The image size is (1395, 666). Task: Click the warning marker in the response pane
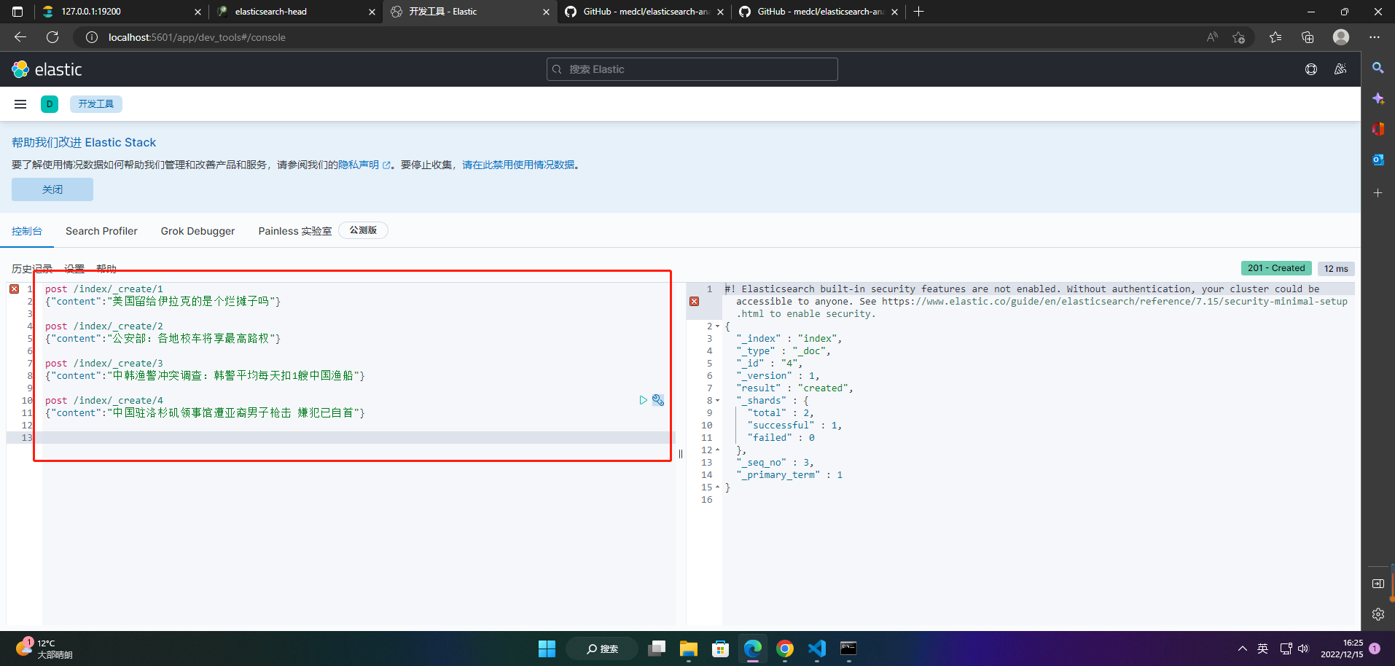[x=694, y=302]
